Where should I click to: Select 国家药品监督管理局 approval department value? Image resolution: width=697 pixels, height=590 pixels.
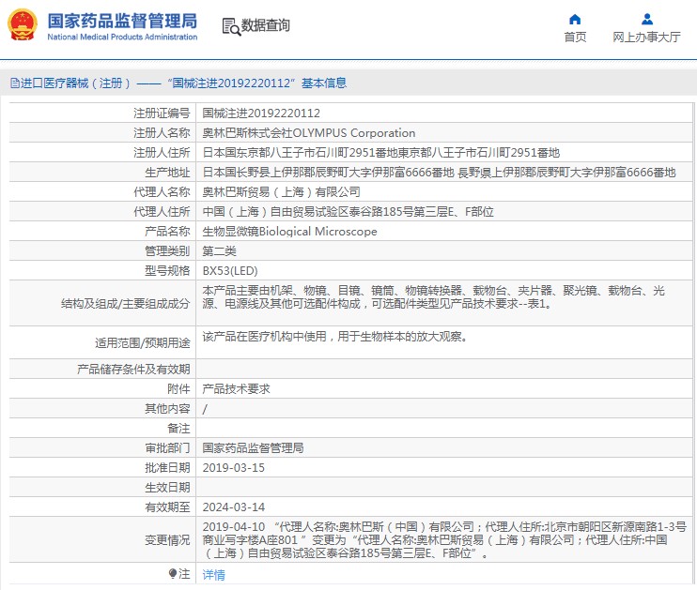[254, 448]
